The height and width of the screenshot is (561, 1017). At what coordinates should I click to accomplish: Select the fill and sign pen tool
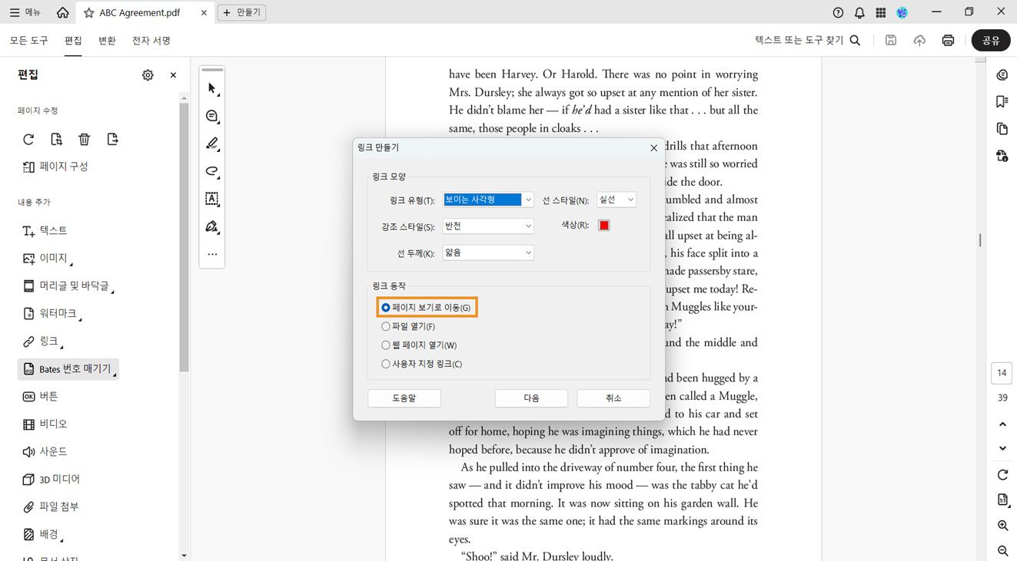click(x=212, y=226)
